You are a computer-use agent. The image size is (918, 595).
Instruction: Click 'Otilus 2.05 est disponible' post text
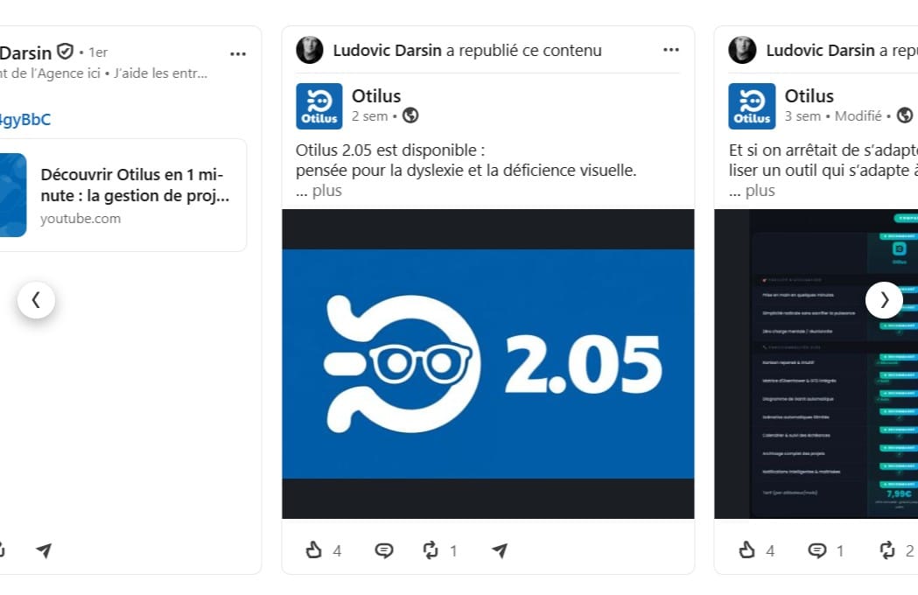coord(390,150)
